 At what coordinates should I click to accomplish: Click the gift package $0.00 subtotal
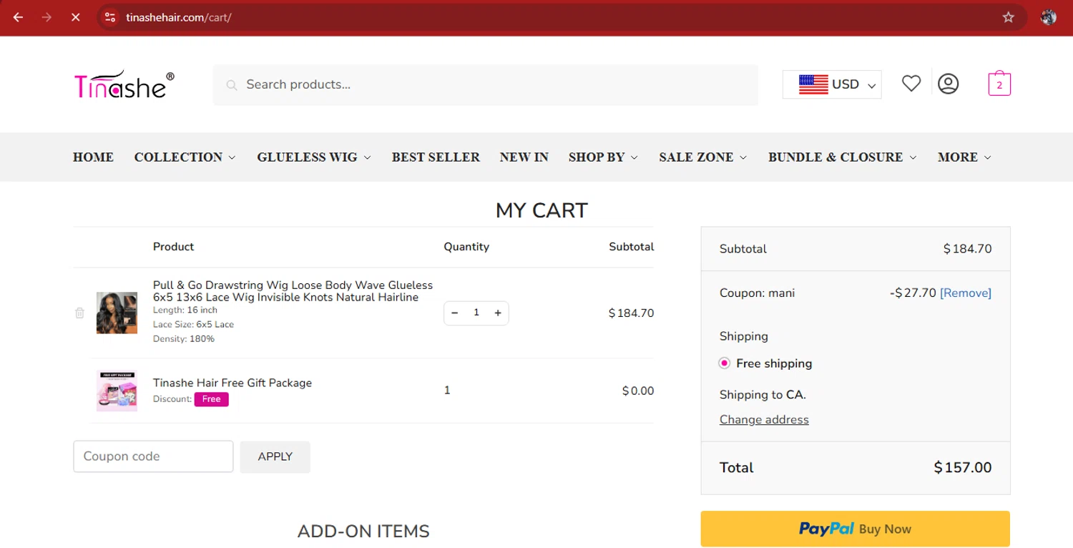tap(638, 391)
